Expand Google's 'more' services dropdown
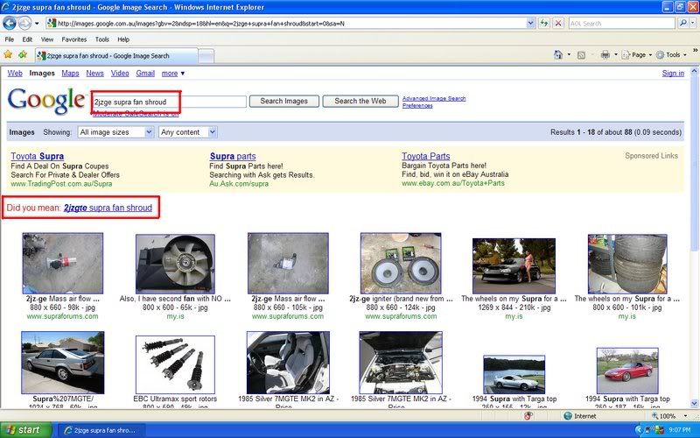Image resolution: width=700 pixels, height=438 pixels. (173, 74)
